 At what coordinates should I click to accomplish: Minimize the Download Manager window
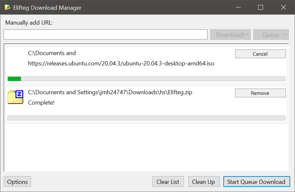[x=238, y=7]
